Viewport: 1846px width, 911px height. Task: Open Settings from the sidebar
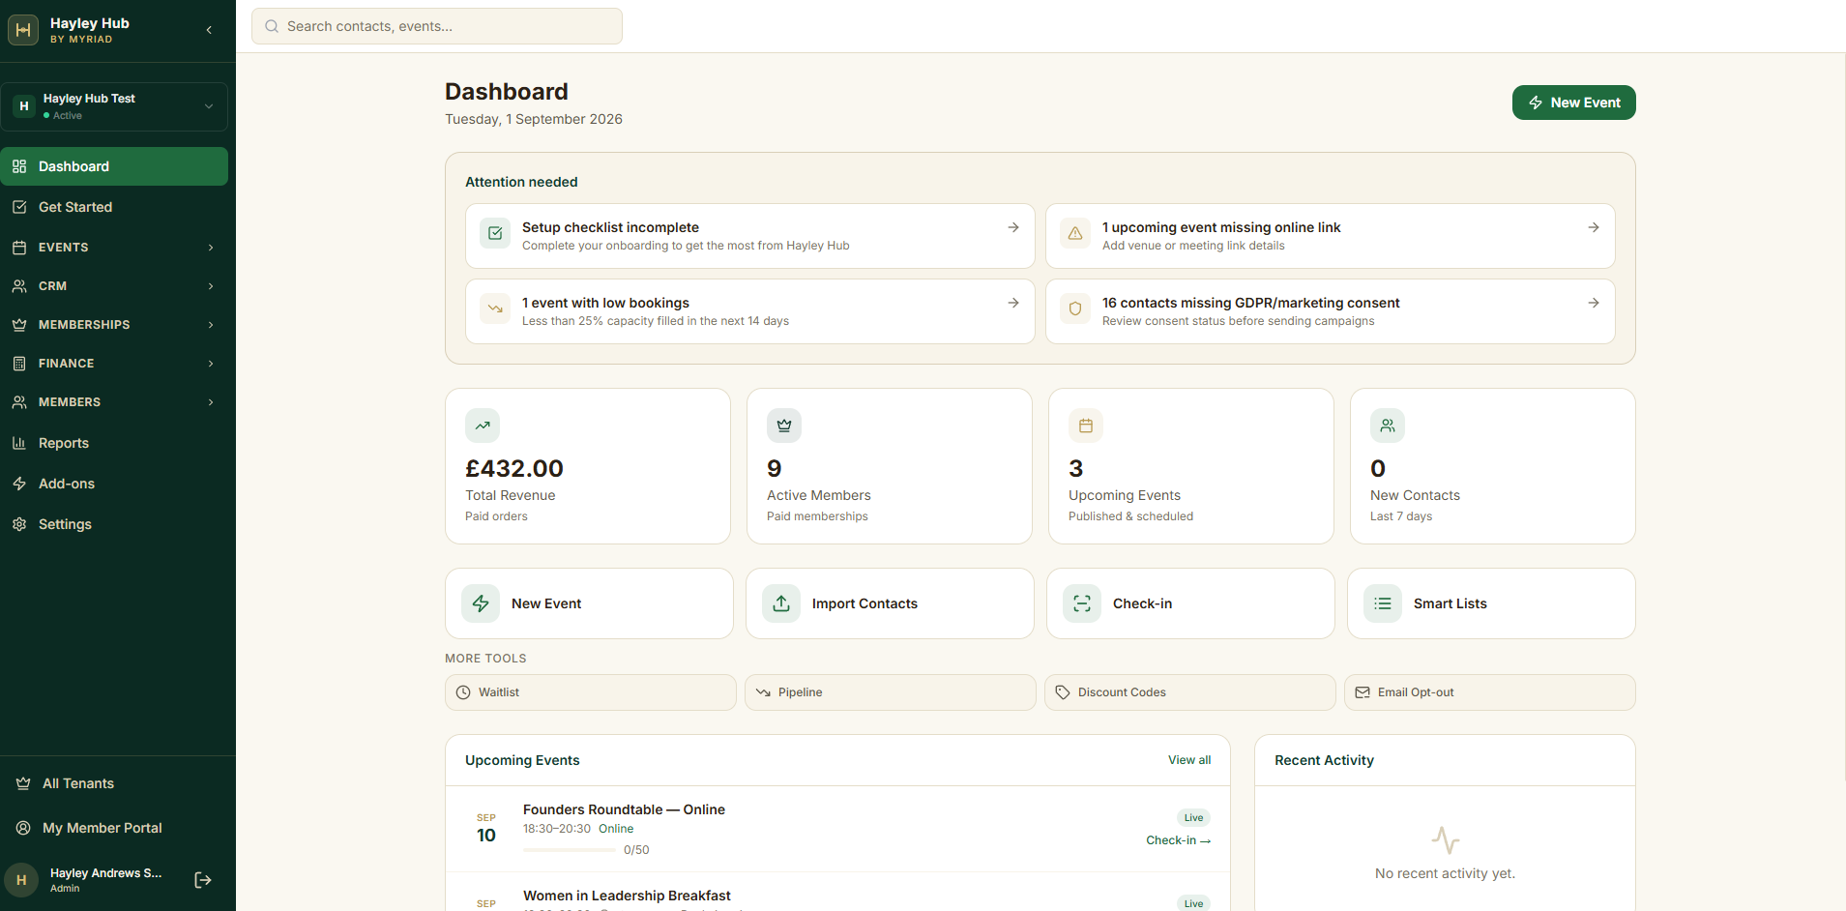tap(114, 524)
